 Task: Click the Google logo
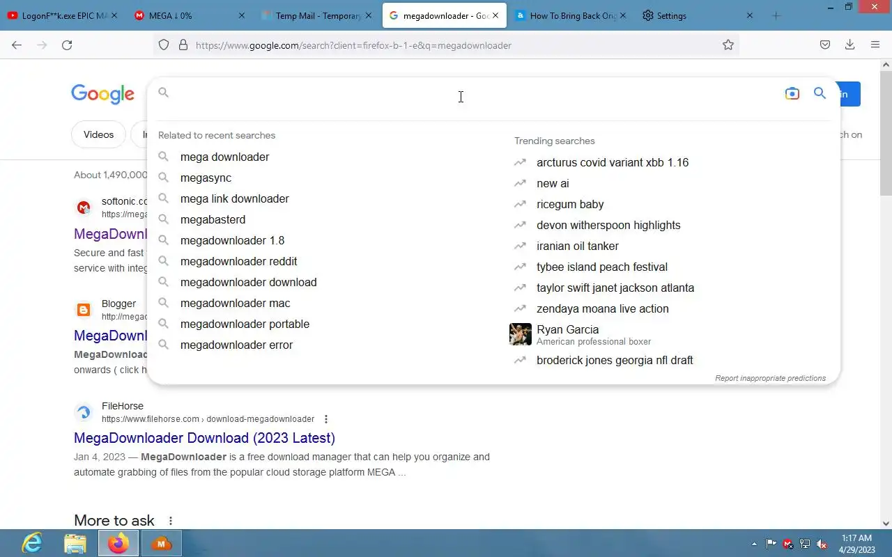(102, 94)
